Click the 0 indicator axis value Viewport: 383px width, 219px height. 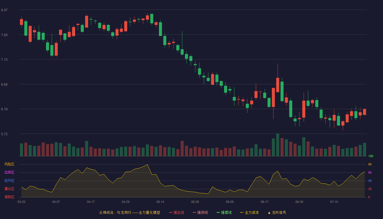tap(369, 197)
